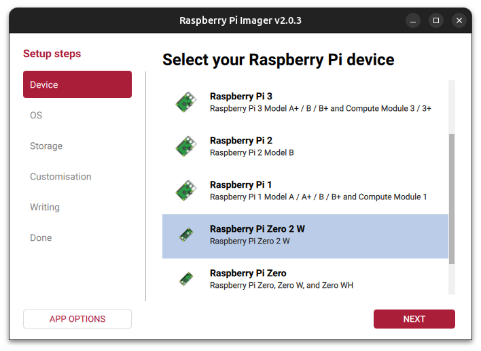Click the device list scrollbar thumb
Screen dimensions: 481x351
tap(452, 197)
